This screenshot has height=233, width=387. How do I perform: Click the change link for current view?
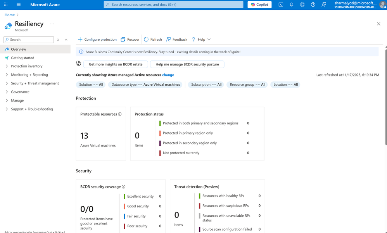[x=168, y=75]
